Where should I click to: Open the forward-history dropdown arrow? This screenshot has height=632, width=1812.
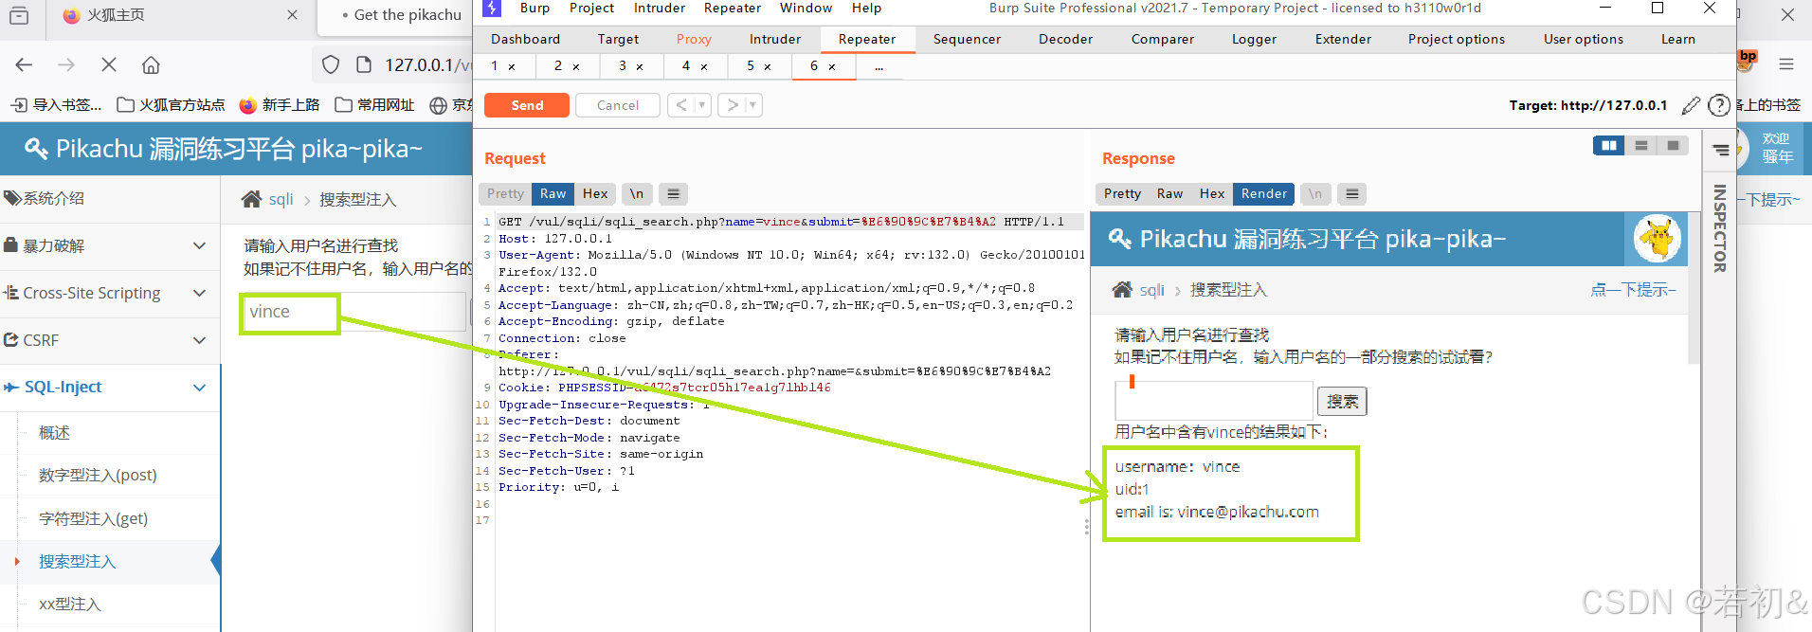753,105
